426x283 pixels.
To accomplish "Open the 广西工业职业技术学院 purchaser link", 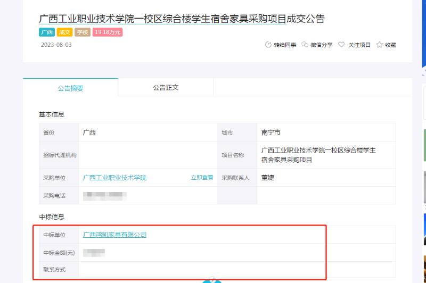I will [x=114, y=178].
